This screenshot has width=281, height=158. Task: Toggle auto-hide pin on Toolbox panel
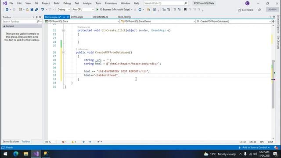(x=37, y=17)
